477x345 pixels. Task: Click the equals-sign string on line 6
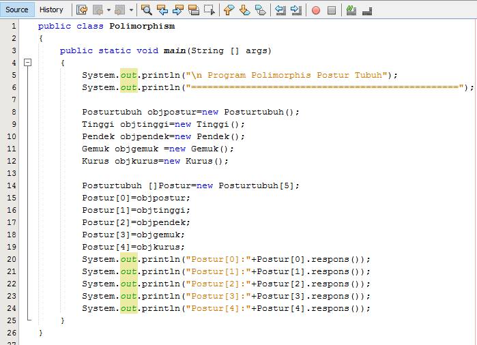[x=326, y=87]
